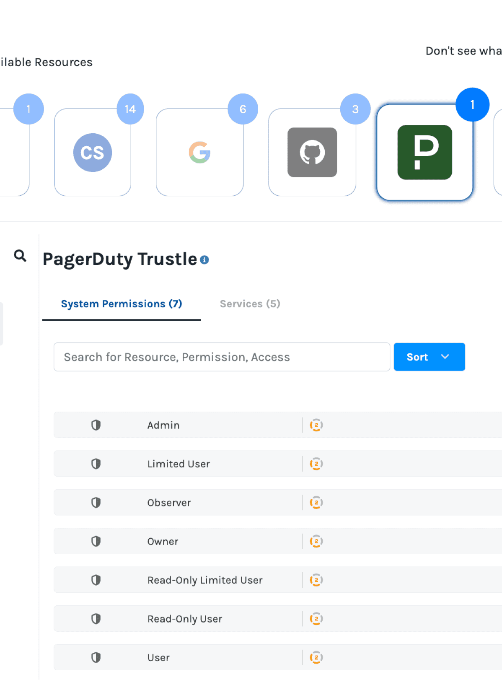Viewport: 502px width, 690px height.
Task: Switch to System Permissions (7) tab
Action: pos(122,304)
